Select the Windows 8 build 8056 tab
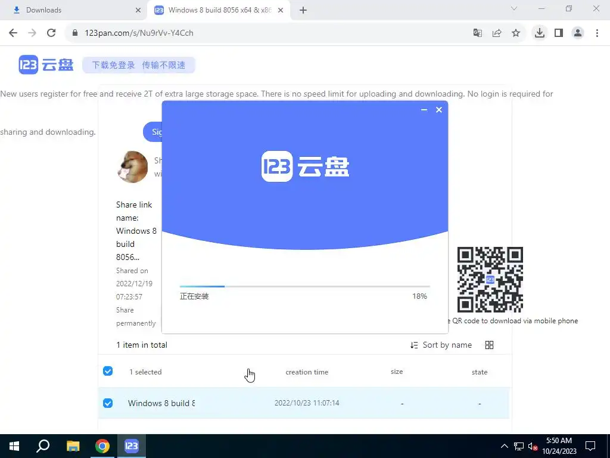Viewport: 610px width, 458px height. 219,10
